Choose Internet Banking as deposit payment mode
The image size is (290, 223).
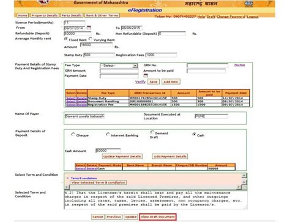108,134
